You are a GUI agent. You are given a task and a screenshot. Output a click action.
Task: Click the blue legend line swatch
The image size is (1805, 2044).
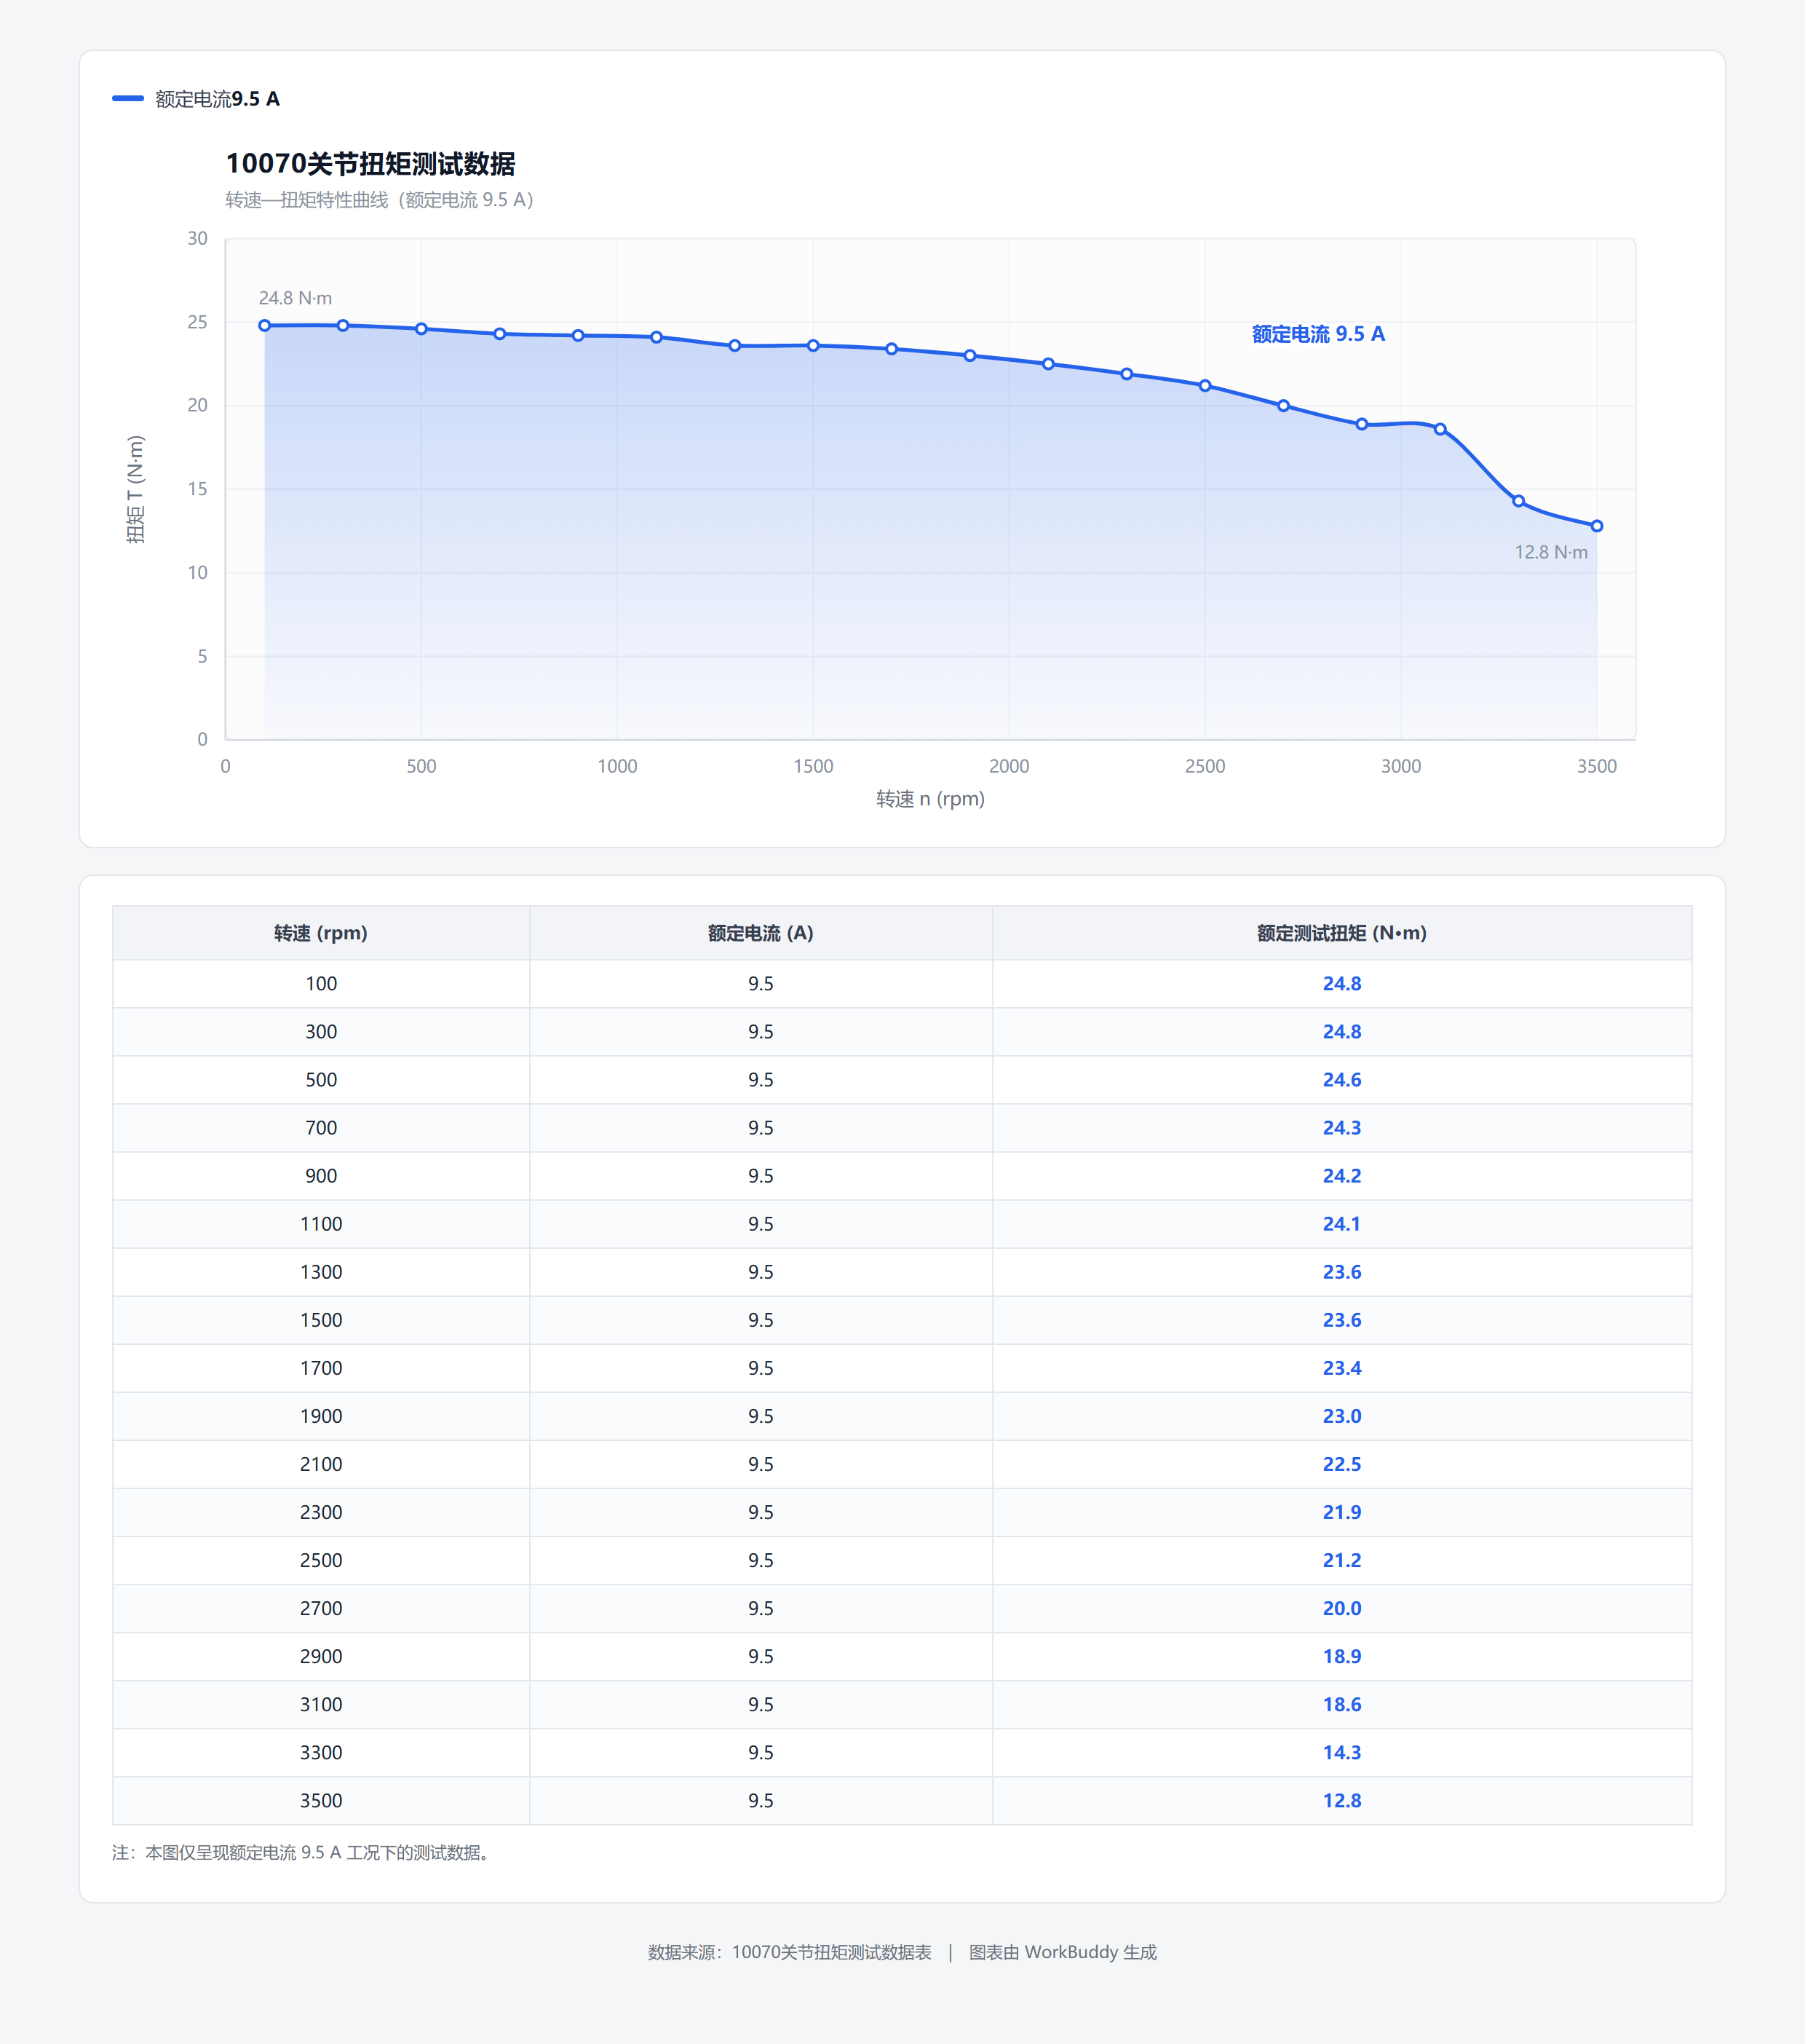click(128, 98)
